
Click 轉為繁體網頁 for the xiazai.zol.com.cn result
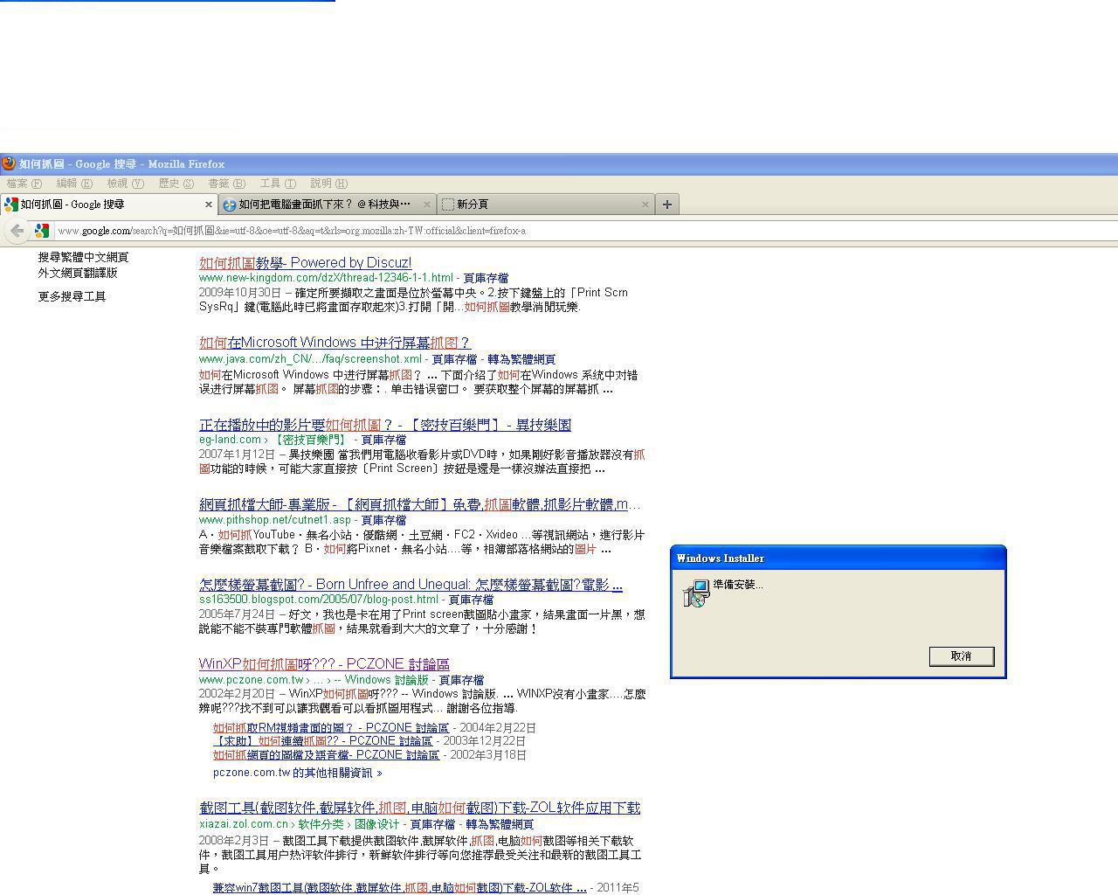(500, 824)
